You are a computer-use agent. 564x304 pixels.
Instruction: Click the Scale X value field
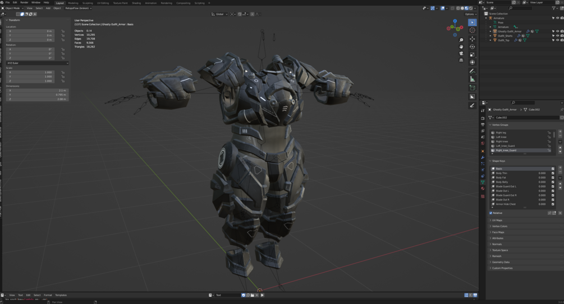(30, 72)
